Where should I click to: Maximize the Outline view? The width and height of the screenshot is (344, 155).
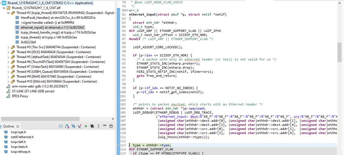pyautogui.click(x=111, y=126)
